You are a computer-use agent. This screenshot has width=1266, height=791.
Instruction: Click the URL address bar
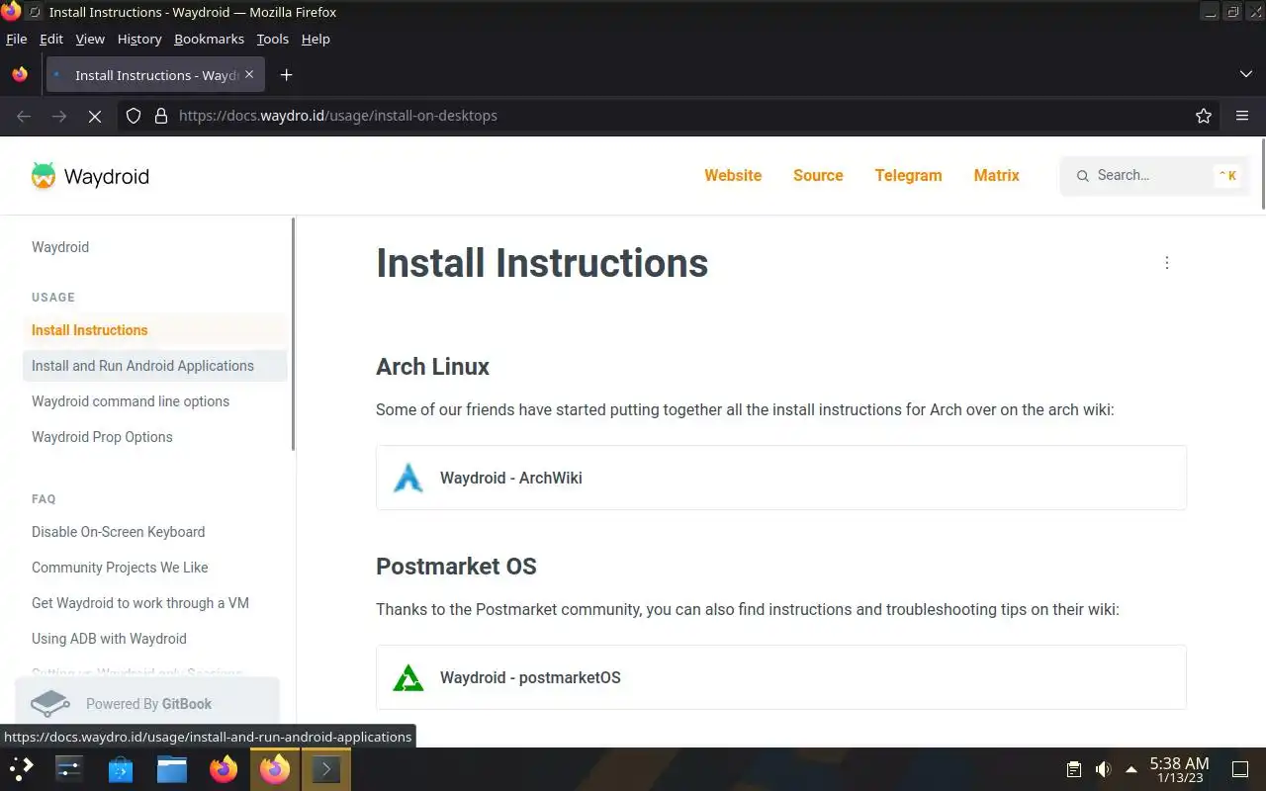(x=668, y=116)
